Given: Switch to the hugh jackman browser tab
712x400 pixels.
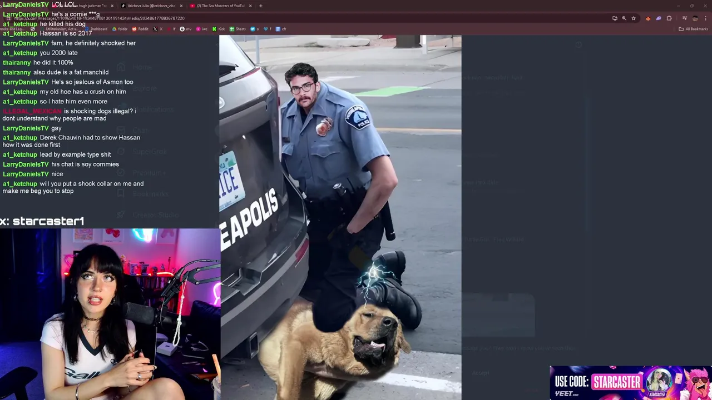Looking at the screenshot, I should [x=83, y=6].
